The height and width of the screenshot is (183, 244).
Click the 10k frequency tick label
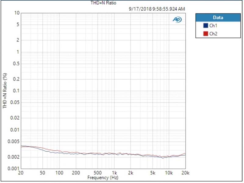tap(169, 173)
